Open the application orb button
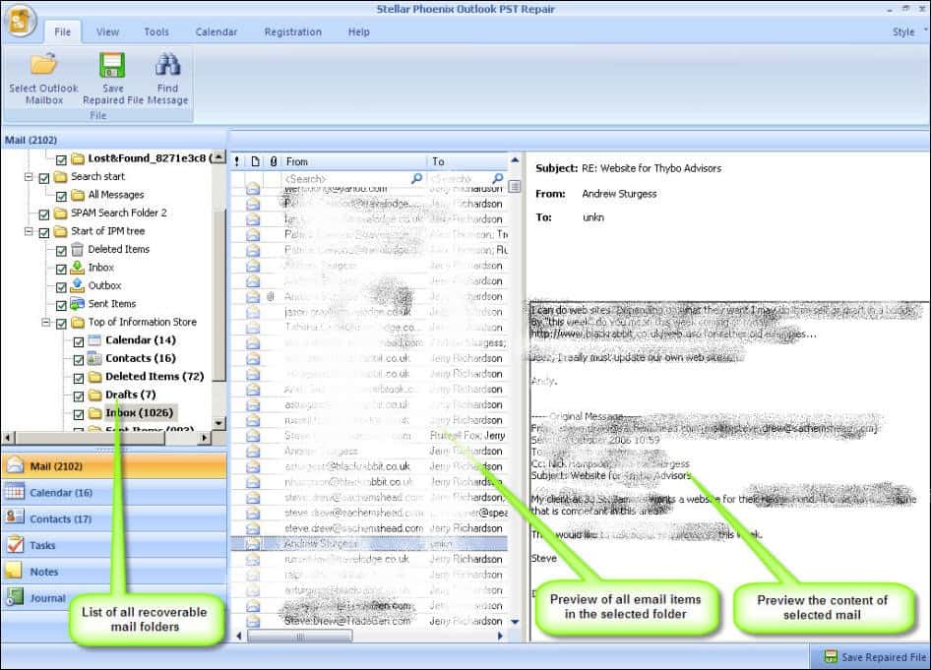 tap(20, 22)
